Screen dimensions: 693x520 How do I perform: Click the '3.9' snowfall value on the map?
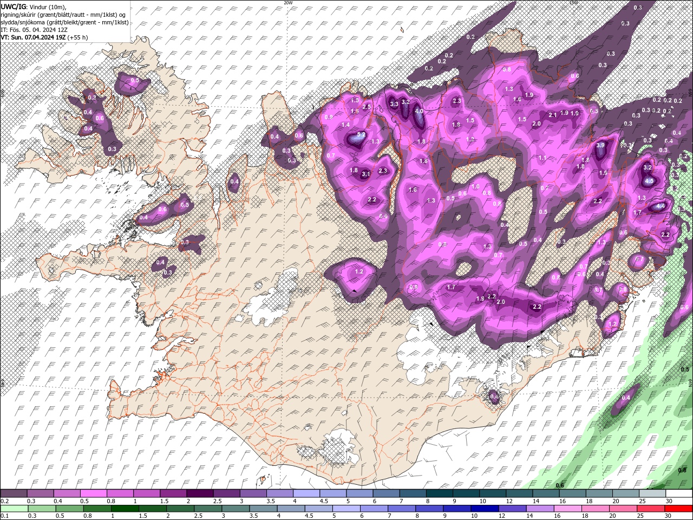600,145
